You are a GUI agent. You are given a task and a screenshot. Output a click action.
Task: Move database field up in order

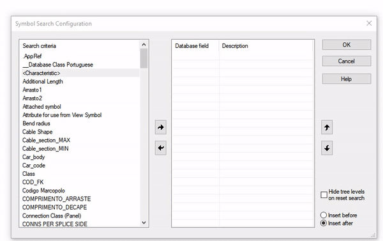point(327,127)
